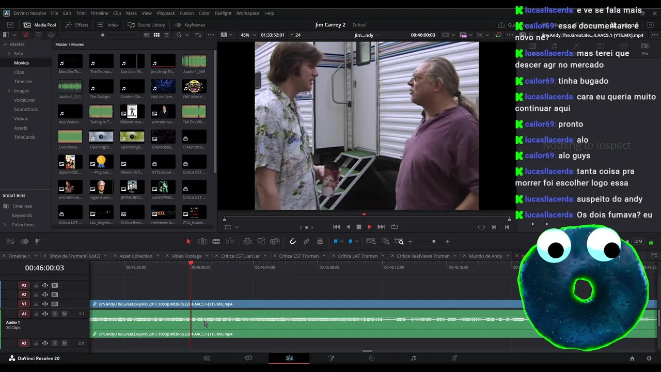Expand the Images bin
The image size is (661, 372).
9,91
